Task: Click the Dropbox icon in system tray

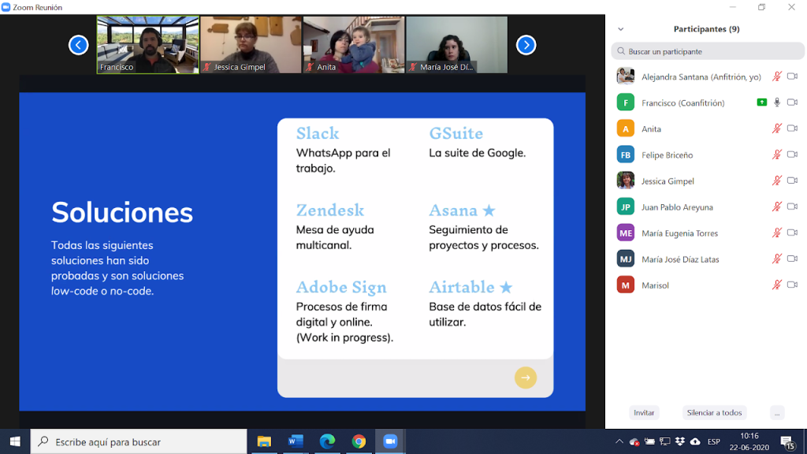Action: (680, 441)
